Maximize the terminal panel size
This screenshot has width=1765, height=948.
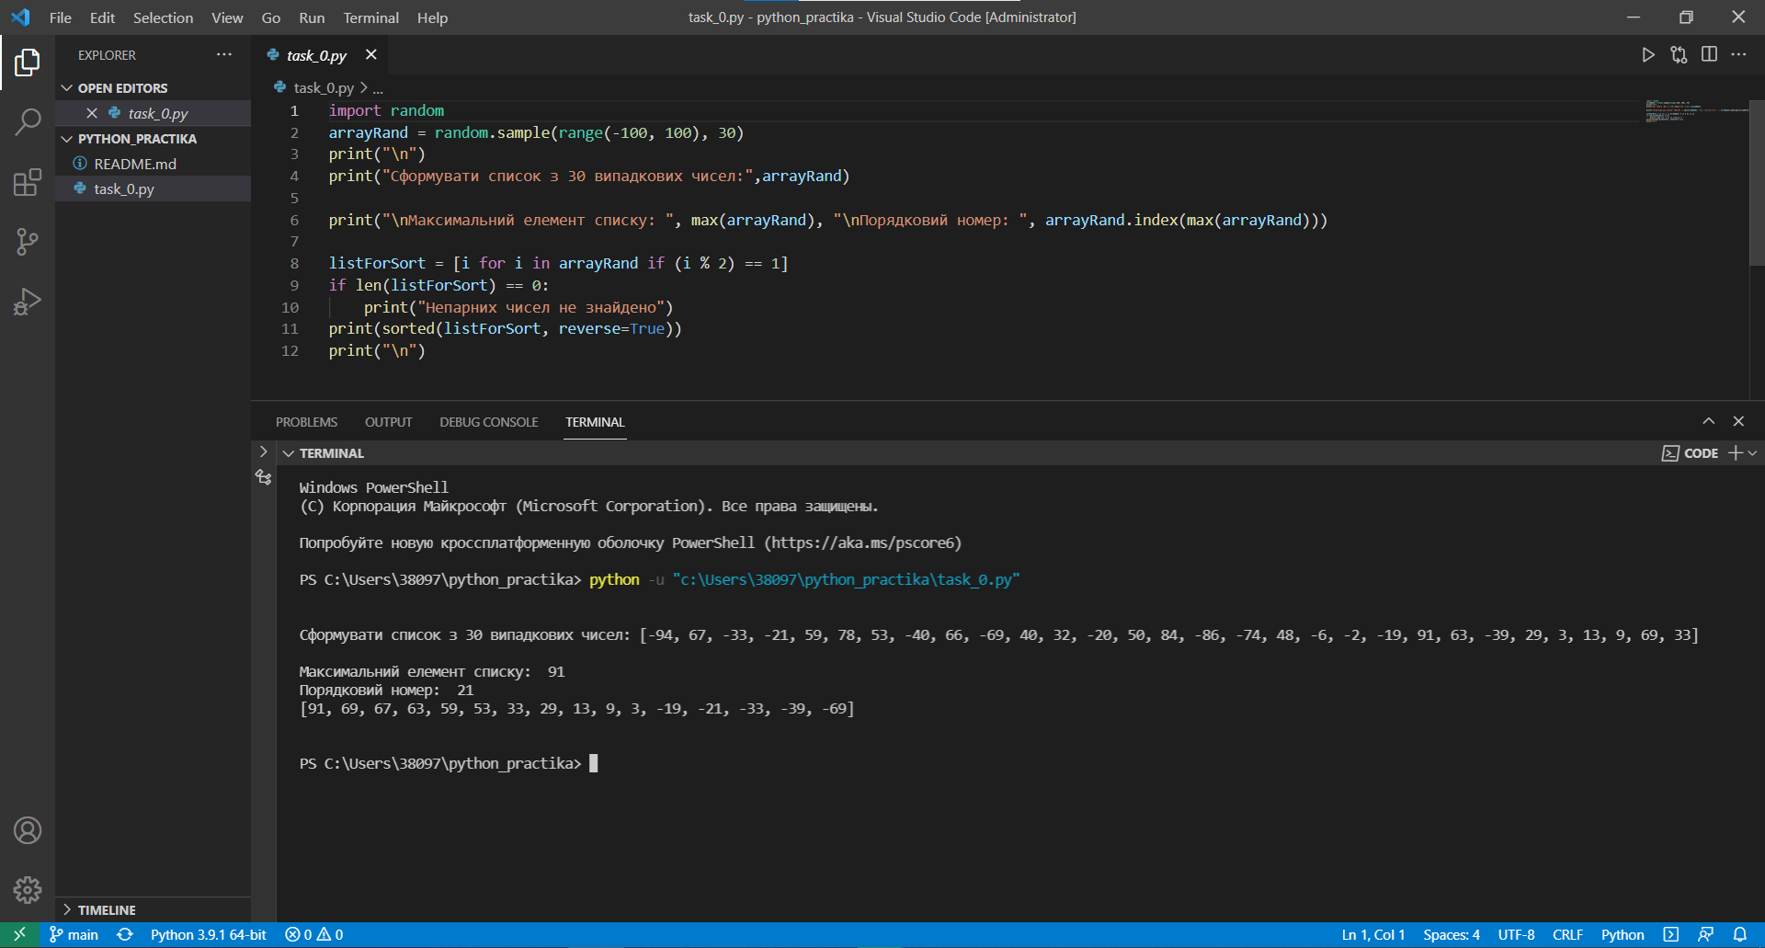[x=1708, y=421]
